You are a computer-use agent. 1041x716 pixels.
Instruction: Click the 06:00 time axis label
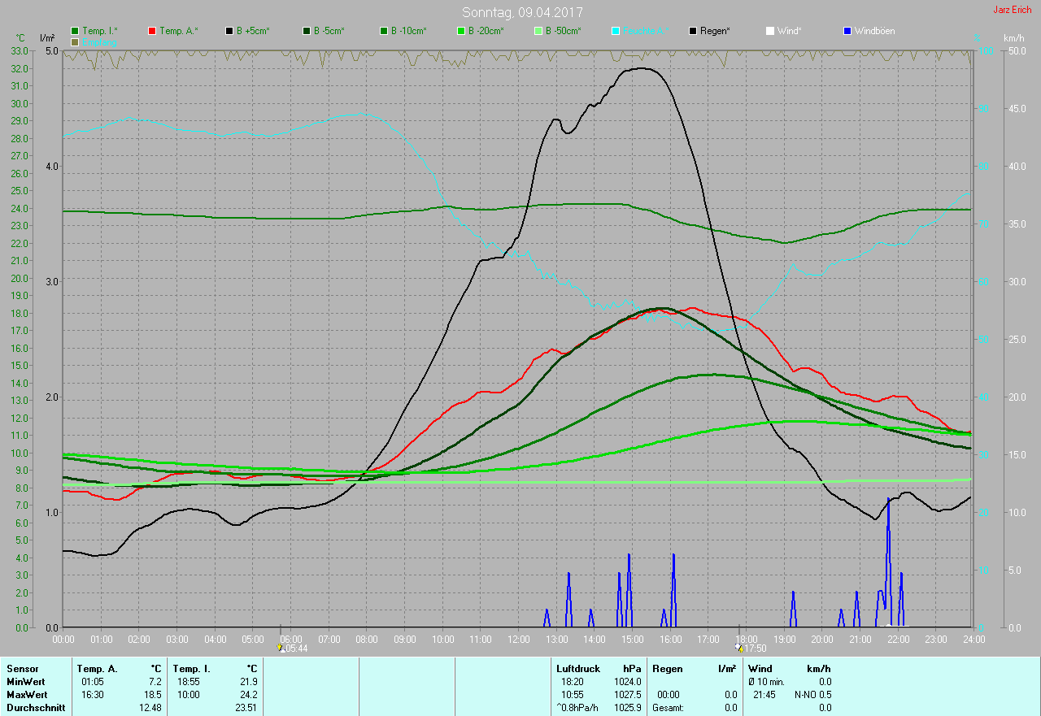[291, 640]
